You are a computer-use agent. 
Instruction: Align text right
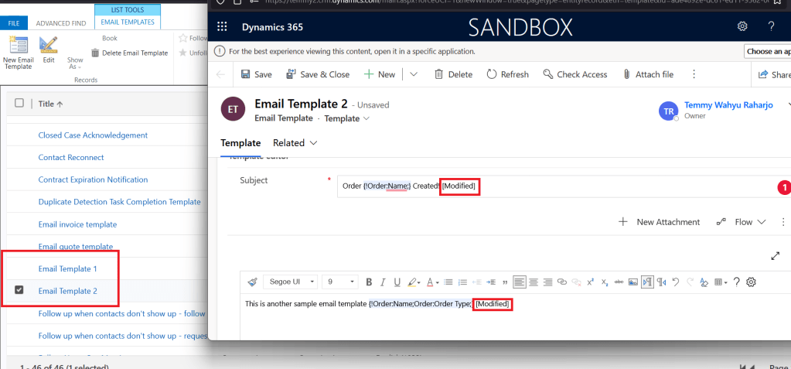coord(548,282)
